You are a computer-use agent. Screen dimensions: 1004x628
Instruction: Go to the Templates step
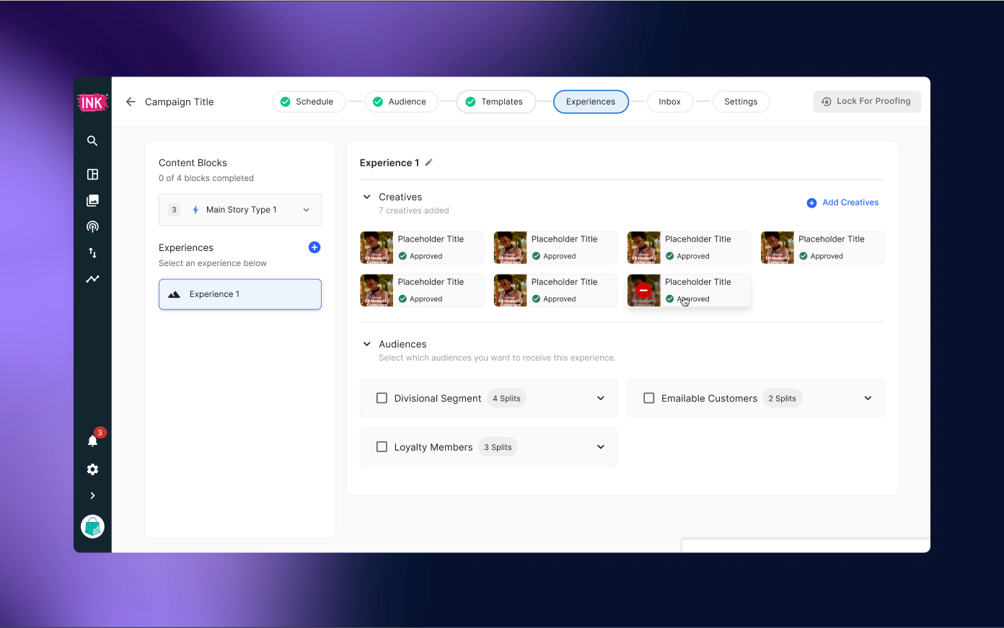coord(496,102)
